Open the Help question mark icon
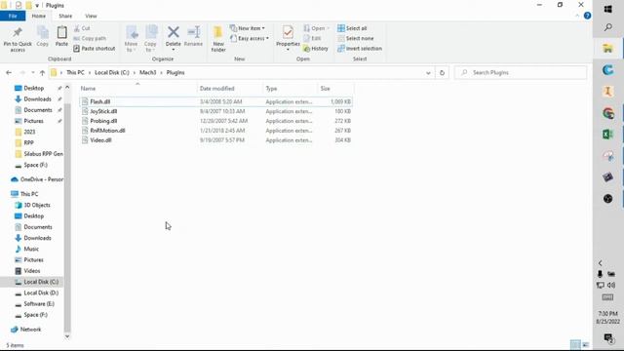This screenshot has width=624, height=351. coord(587,16)
